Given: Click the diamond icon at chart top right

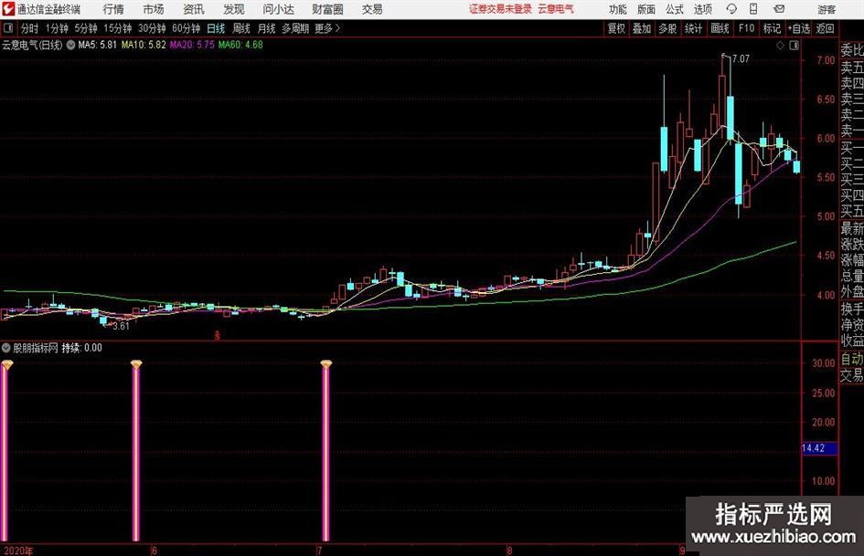Looking at the screenshot, I should click(x=780, y=46).
